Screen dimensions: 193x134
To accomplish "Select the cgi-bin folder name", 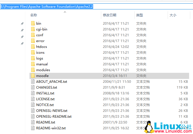I will [42, 29].
